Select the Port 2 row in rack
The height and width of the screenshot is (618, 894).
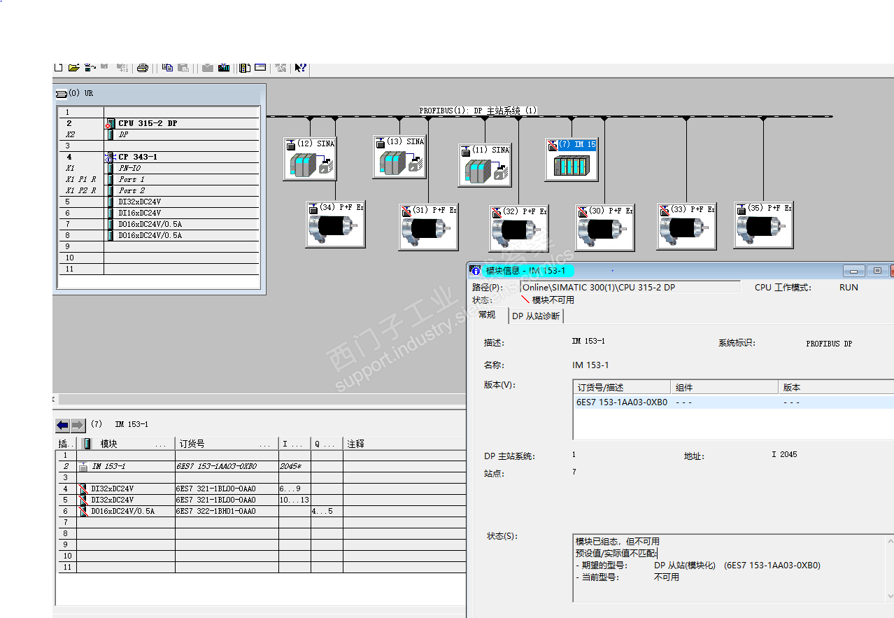pyautogui.click(x=159, y=190)
